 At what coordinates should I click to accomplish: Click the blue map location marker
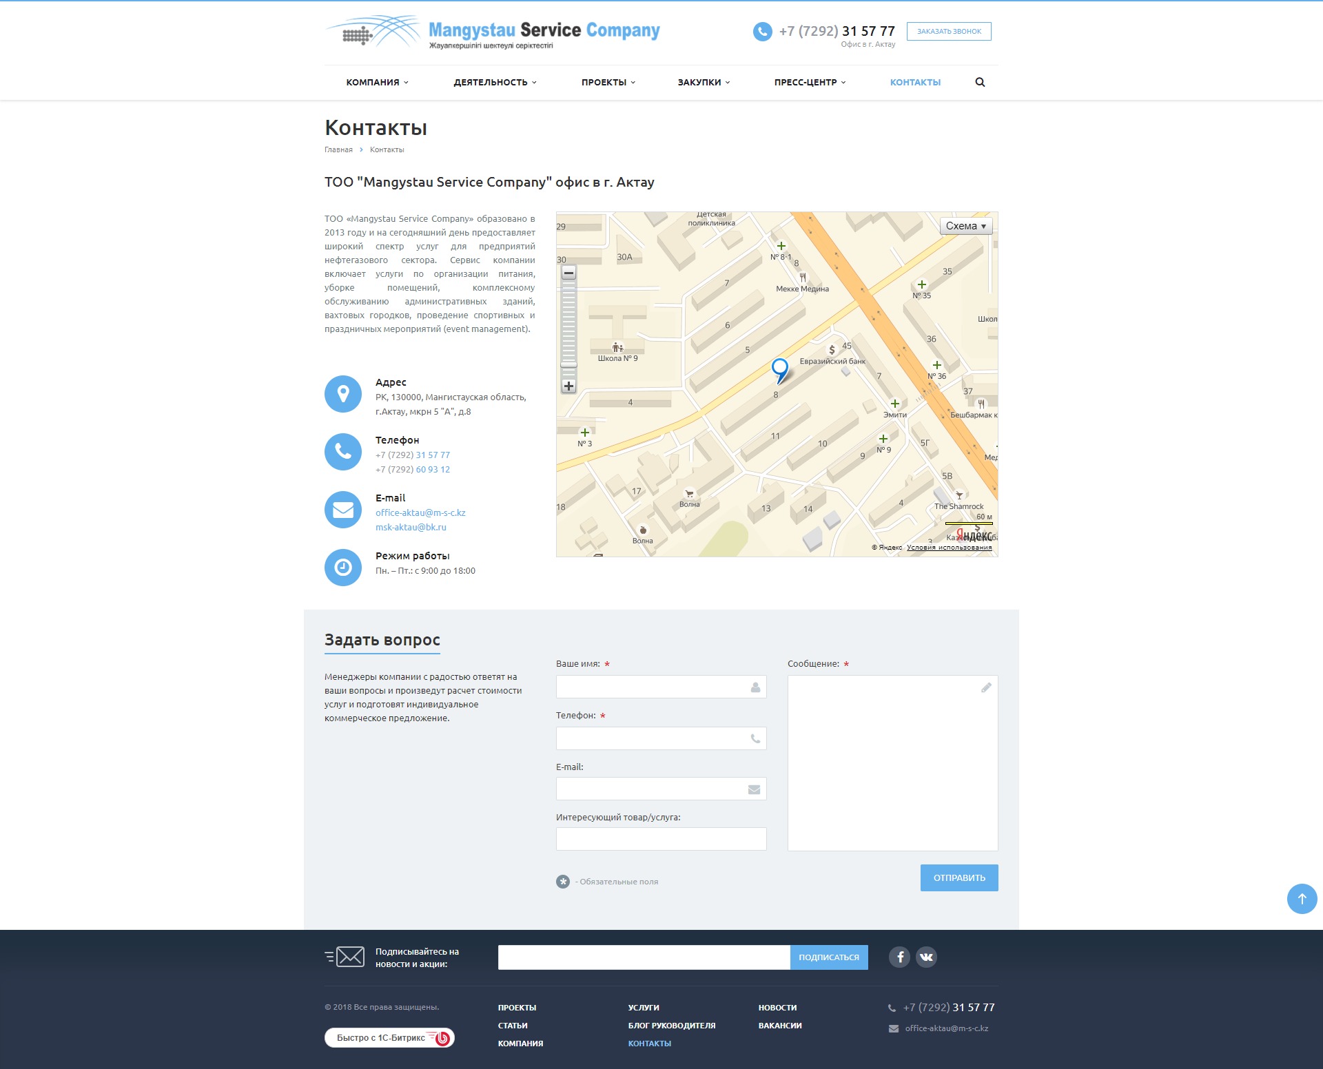pos(780,371)
